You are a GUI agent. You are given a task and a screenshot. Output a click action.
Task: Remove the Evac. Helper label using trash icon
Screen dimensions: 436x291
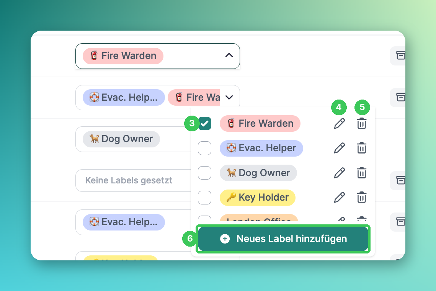[361, 148]
